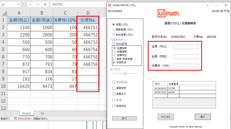Select column A header in Excel
The width and height of the screenshot is (231, 129).
coord(19,13)
